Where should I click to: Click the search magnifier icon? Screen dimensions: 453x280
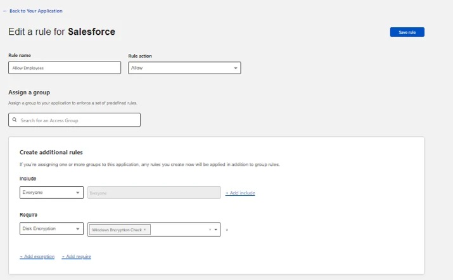(15, 120)
